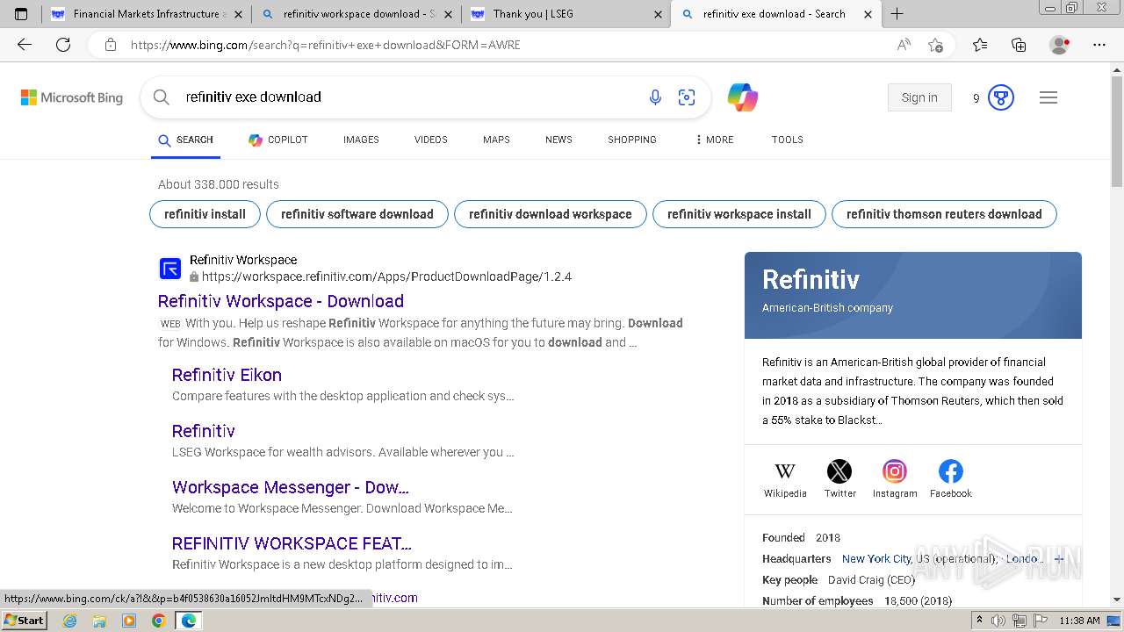This screenshot has height=632, width=1124.
Task: Select the NEWS search tab
Action: [x=558, y=140]
